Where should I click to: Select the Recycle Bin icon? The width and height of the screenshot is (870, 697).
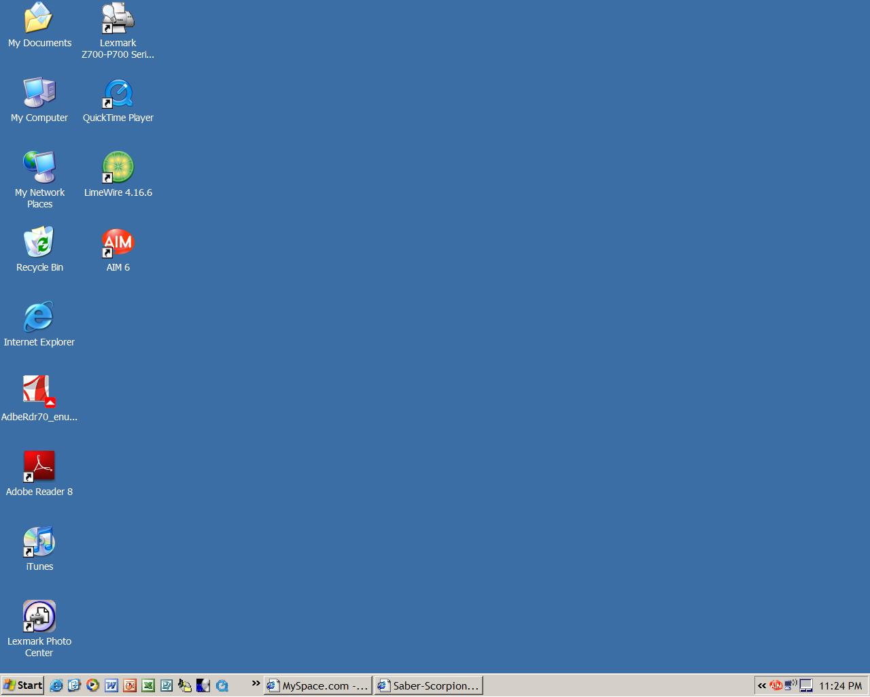pos(39,250)
